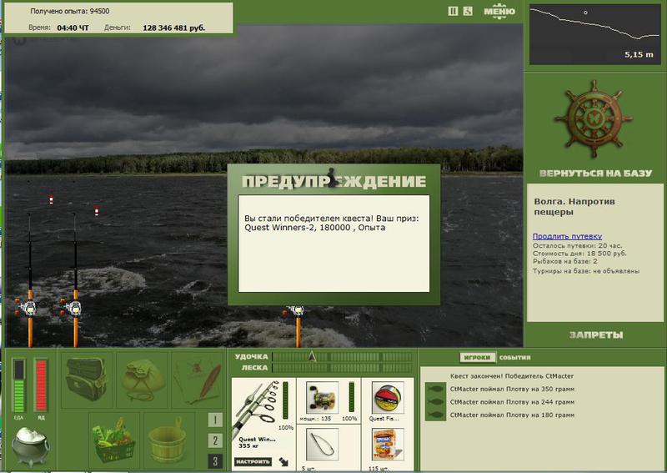Viewport: 667px width, 473px height.
Task: Switch to the ИГРОКИ tab
Action: coord(477,358)
